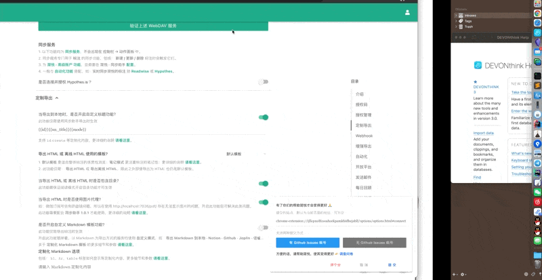Screen dimensions: 542x280
Task: Open Mail from the Dock
Action: click(537, 52)
